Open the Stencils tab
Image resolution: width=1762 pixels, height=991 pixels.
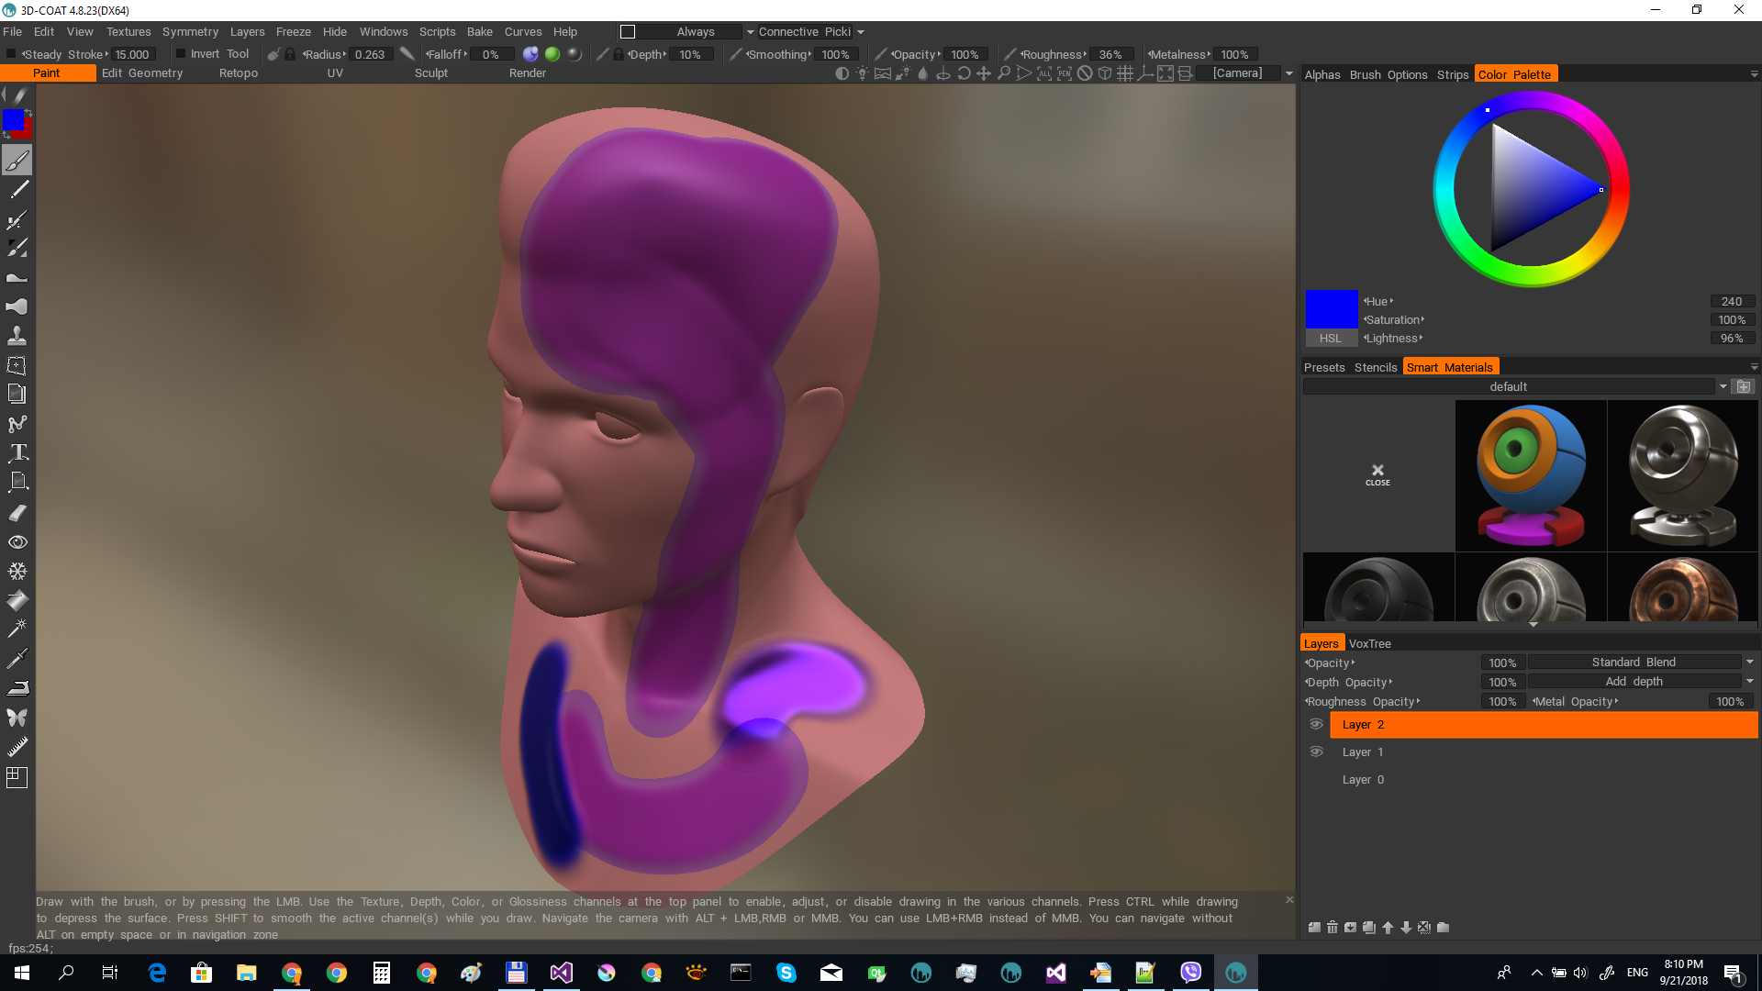coord(1376,368)
